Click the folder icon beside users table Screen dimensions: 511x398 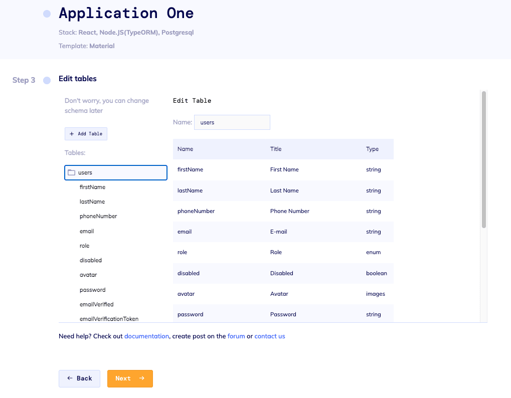tap(71, 172)
